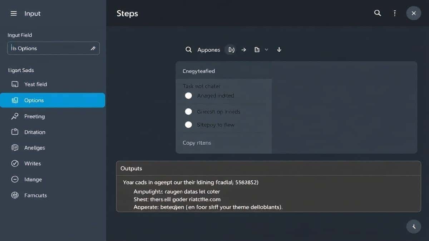The height and width of the screenshot is (241, 429).
Task: Click the Options sidebar icon
Action: click(15, 100)
